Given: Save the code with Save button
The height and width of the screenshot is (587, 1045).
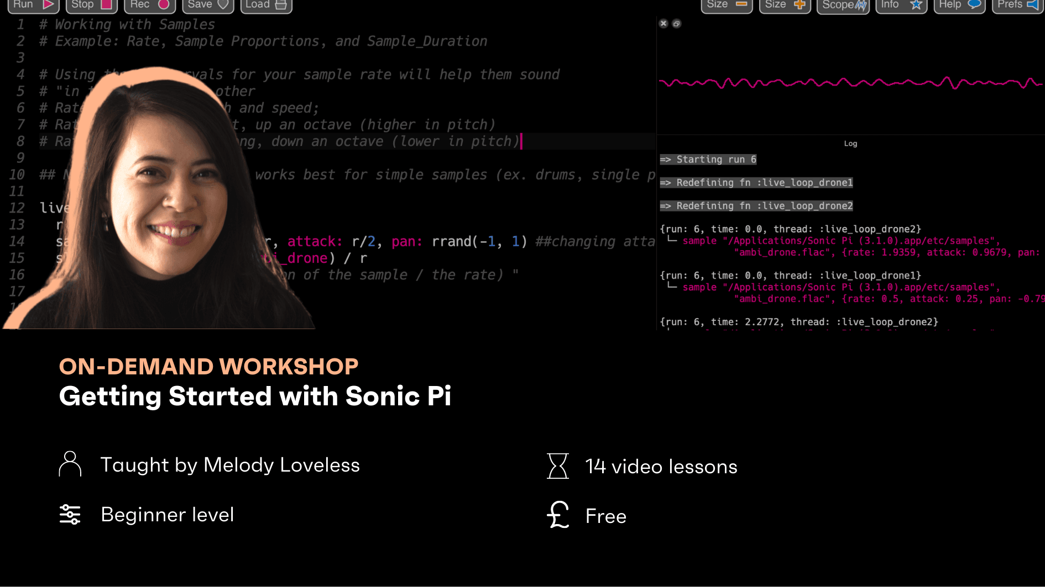Looking at the screenshot, I should 208,5.
